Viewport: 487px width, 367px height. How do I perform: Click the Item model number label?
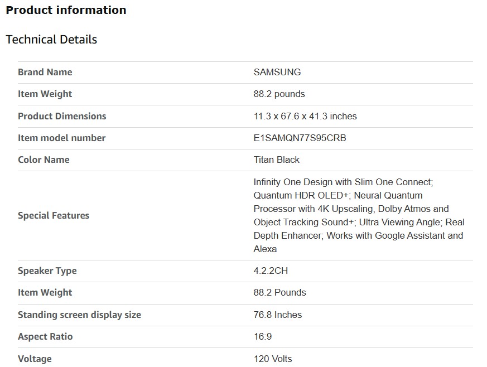pyautogui.click(x=61, y=138)
